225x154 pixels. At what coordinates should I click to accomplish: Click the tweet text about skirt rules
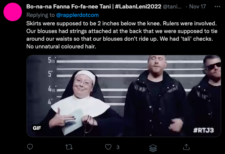click(x=122, y=35)
